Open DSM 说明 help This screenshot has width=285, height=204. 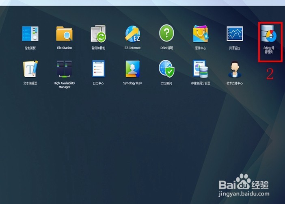pyautogui.click(x=166, y=33)
